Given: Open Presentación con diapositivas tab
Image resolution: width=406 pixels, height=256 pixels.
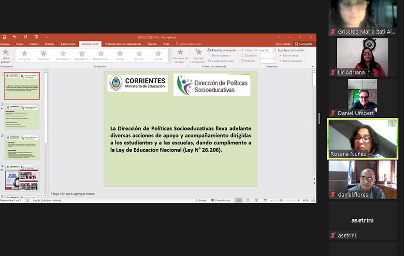Looking at the screenshot, I should 123,44.
